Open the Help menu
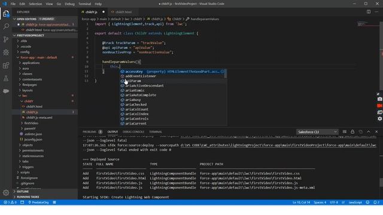The height and width of the screenshot is (215, 383). point(98,4)
